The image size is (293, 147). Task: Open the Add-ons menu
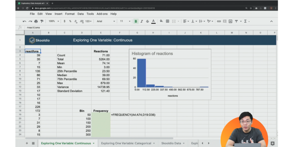pos(102,14)
